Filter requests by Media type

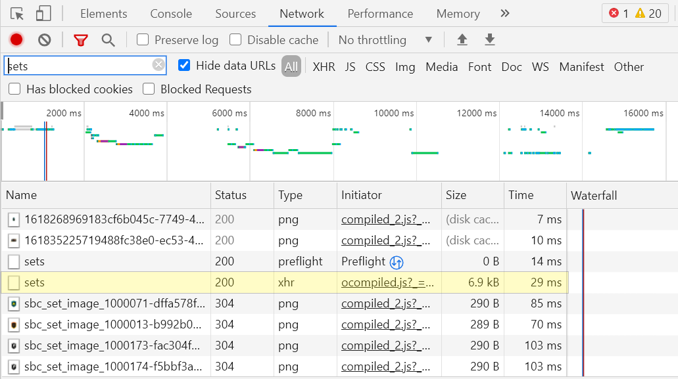(441, 67)
